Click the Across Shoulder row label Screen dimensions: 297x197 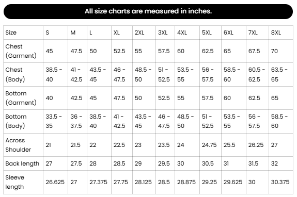point(23,145)
